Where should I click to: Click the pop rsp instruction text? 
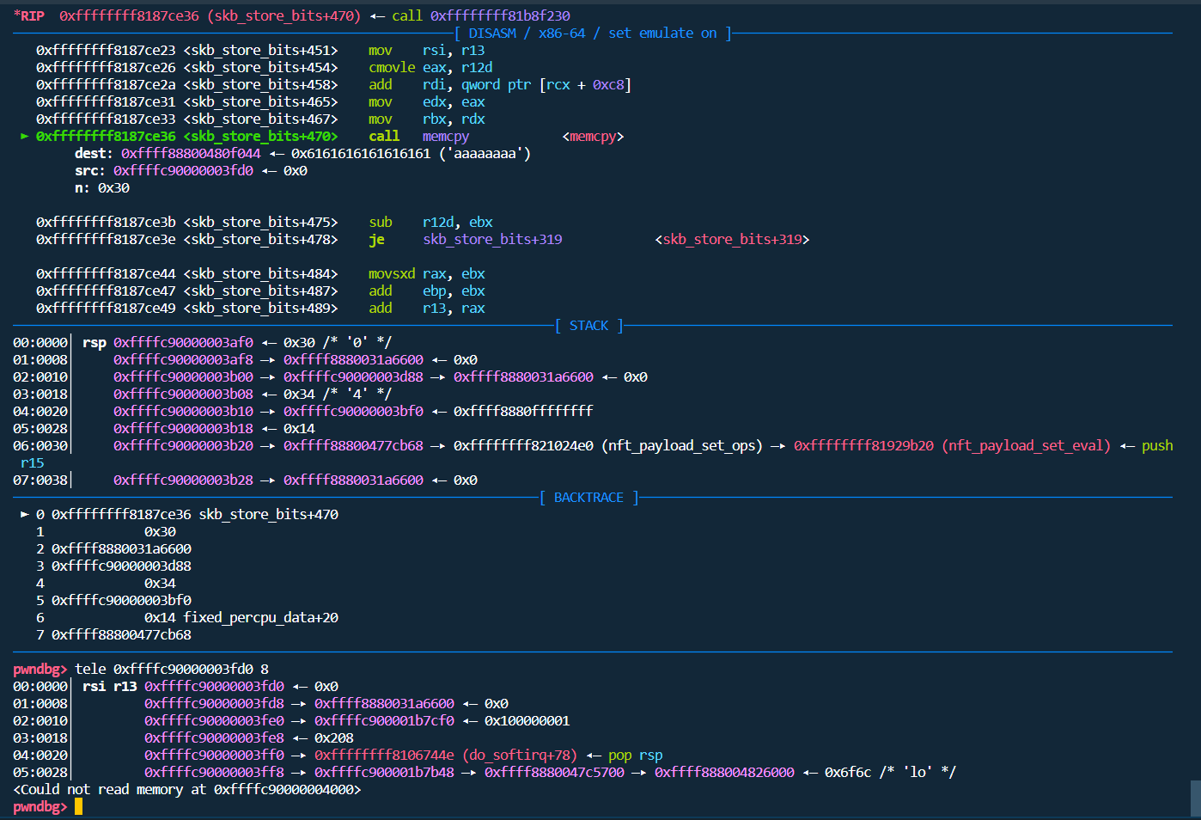(x=636, y=755)
